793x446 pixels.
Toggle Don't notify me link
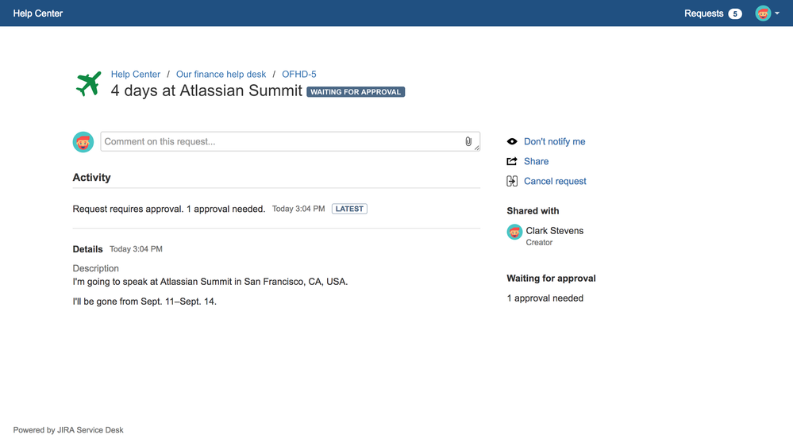tap(554, 141)
